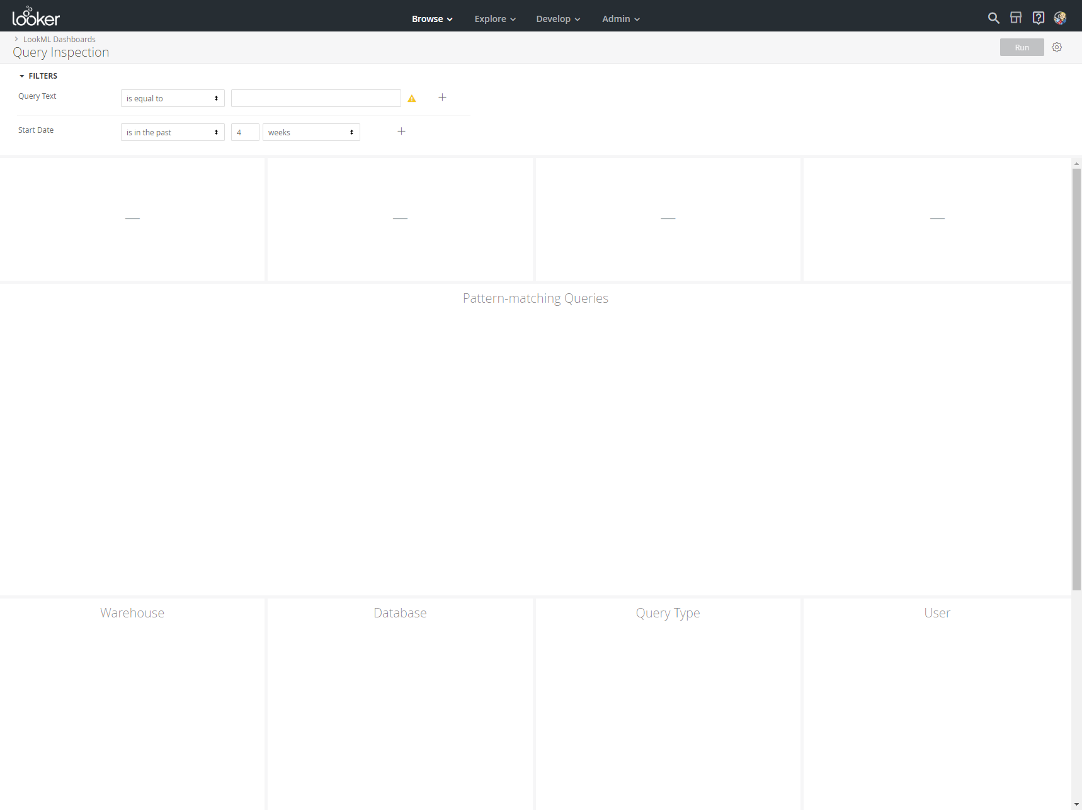
Task: Click the Marketplace icon in the header
Action: click(1016, 18)
